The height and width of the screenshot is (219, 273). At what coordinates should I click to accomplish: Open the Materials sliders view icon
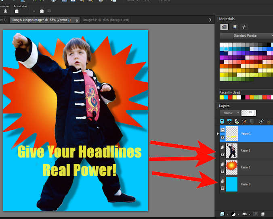[244, 27]
